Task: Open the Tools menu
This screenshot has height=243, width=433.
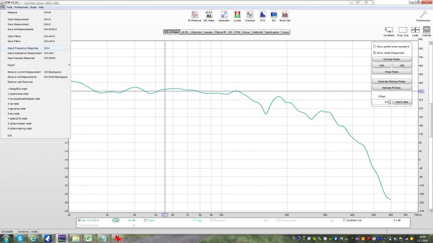Action: click(9, 7)
